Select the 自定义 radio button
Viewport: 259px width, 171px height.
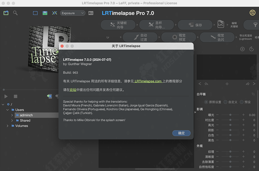click(225, 102)
